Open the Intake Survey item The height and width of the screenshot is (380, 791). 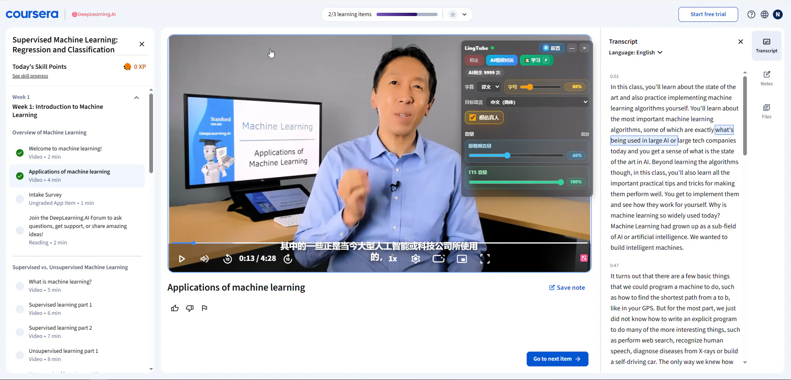coord(77,199)
